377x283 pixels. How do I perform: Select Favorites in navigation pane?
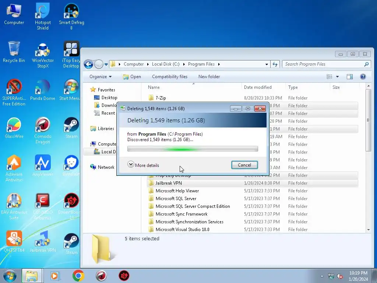106,90
